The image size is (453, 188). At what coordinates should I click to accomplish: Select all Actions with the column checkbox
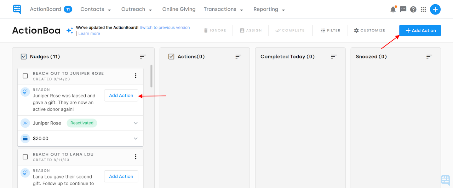click(171, 56)
